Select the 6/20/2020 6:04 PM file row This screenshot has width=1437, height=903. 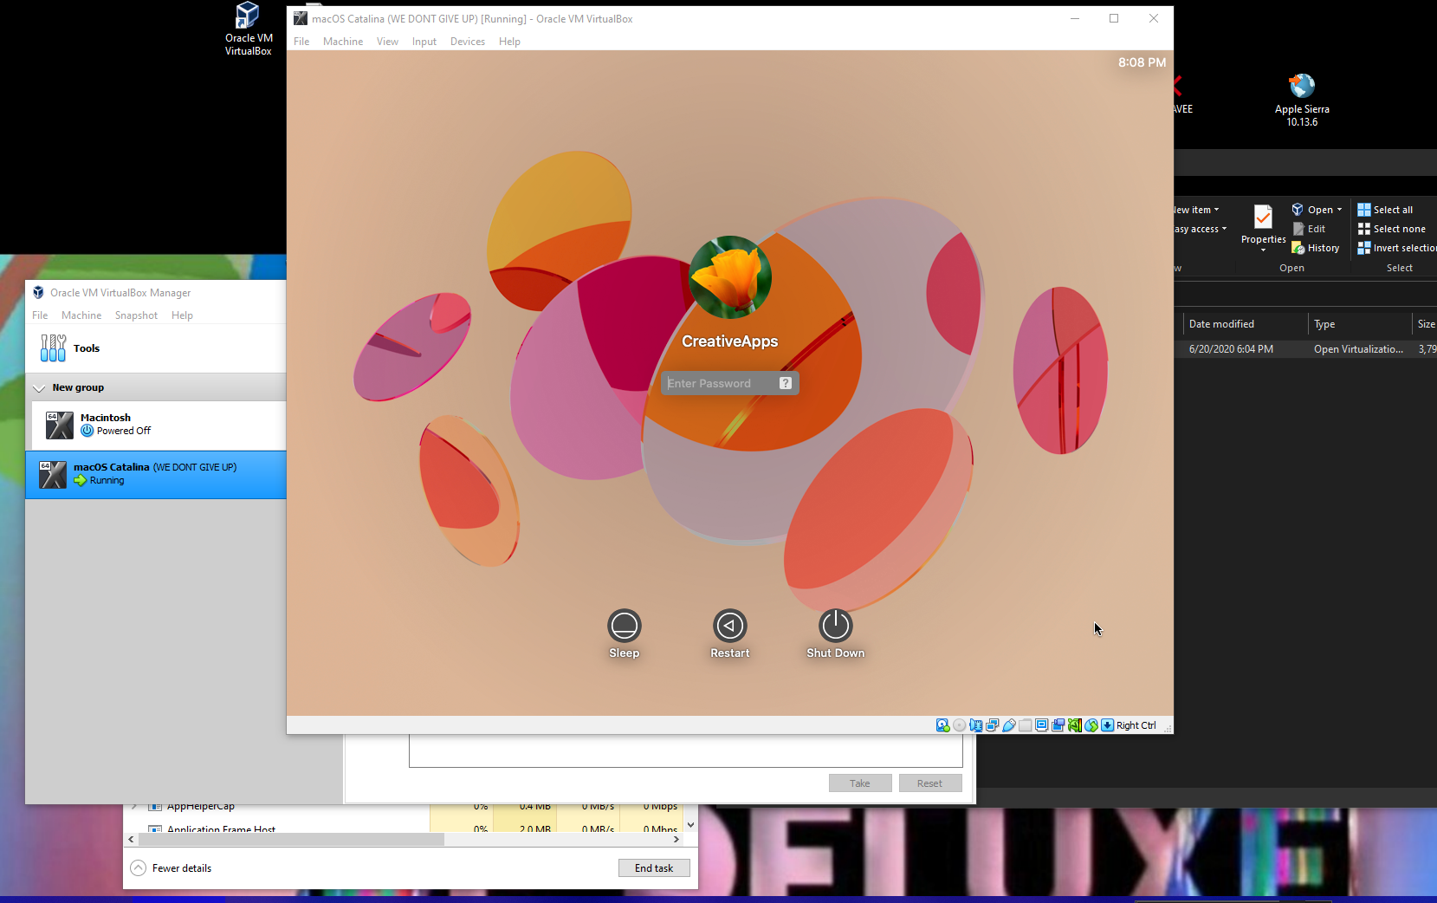coord(1306,349)
